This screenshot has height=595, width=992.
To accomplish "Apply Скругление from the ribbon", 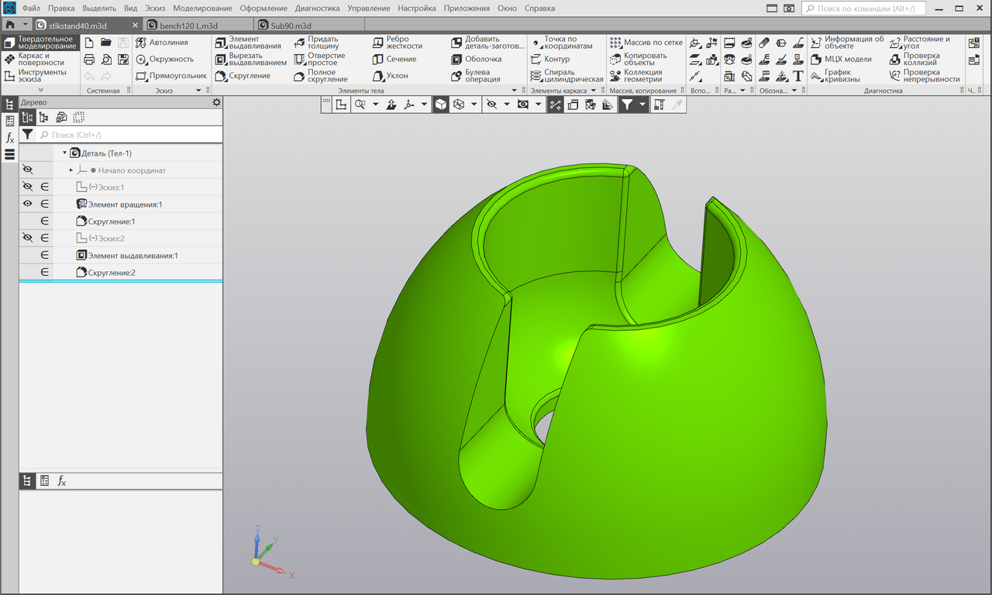I will tap(243, 76).
